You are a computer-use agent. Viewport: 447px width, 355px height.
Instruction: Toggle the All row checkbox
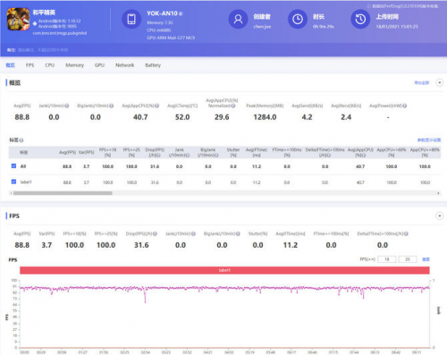point(13,166)
